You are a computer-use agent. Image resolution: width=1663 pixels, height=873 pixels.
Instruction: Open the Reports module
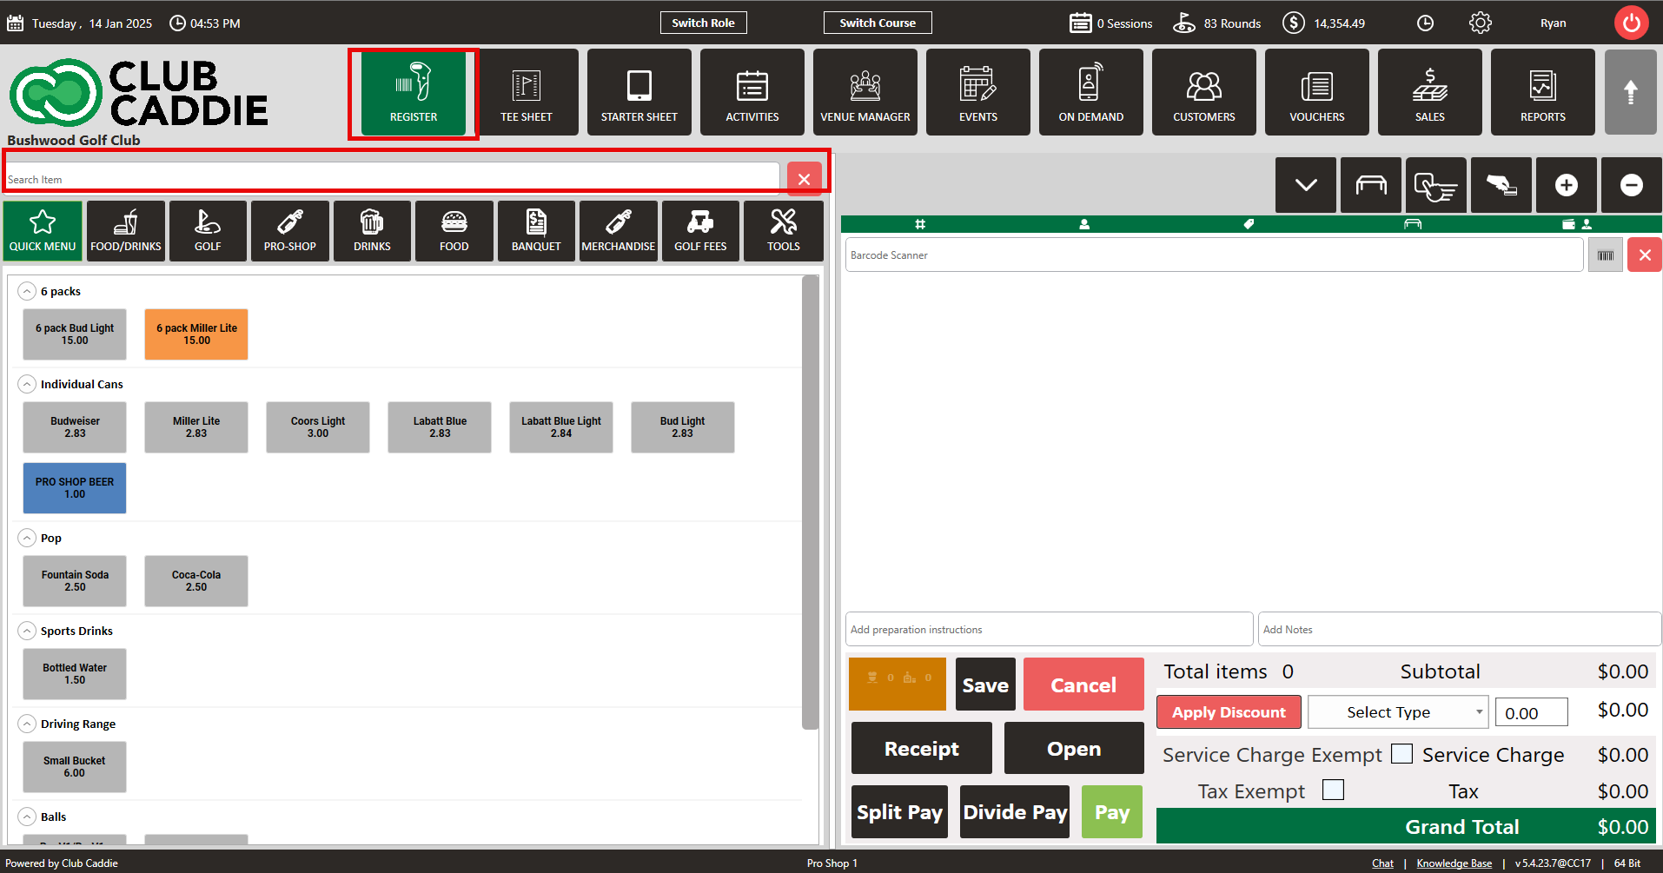pos(1543,92)
